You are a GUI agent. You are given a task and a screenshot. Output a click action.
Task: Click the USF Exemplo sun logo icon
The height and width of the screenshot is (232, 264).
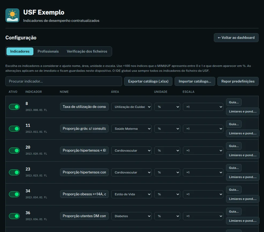tap(12, 15)
